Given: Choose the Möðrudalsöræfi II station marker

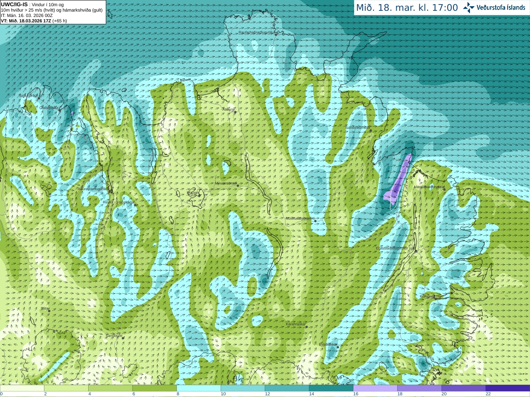Looking at the screenshot, I should coord(315,221).
